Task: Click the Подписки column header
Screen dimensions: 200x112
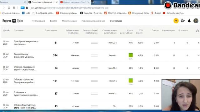Action: (x=183, y=30)
